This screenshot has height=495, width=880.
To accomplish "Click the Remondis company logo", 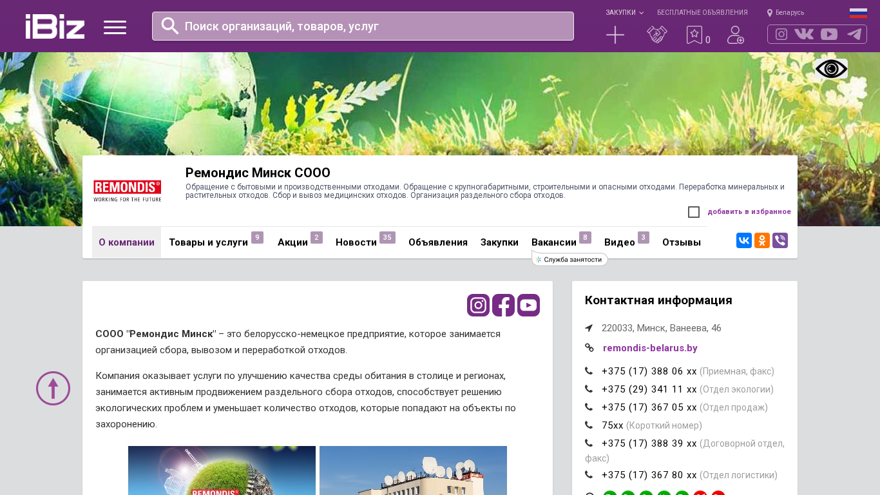I will tap(128, 191).
